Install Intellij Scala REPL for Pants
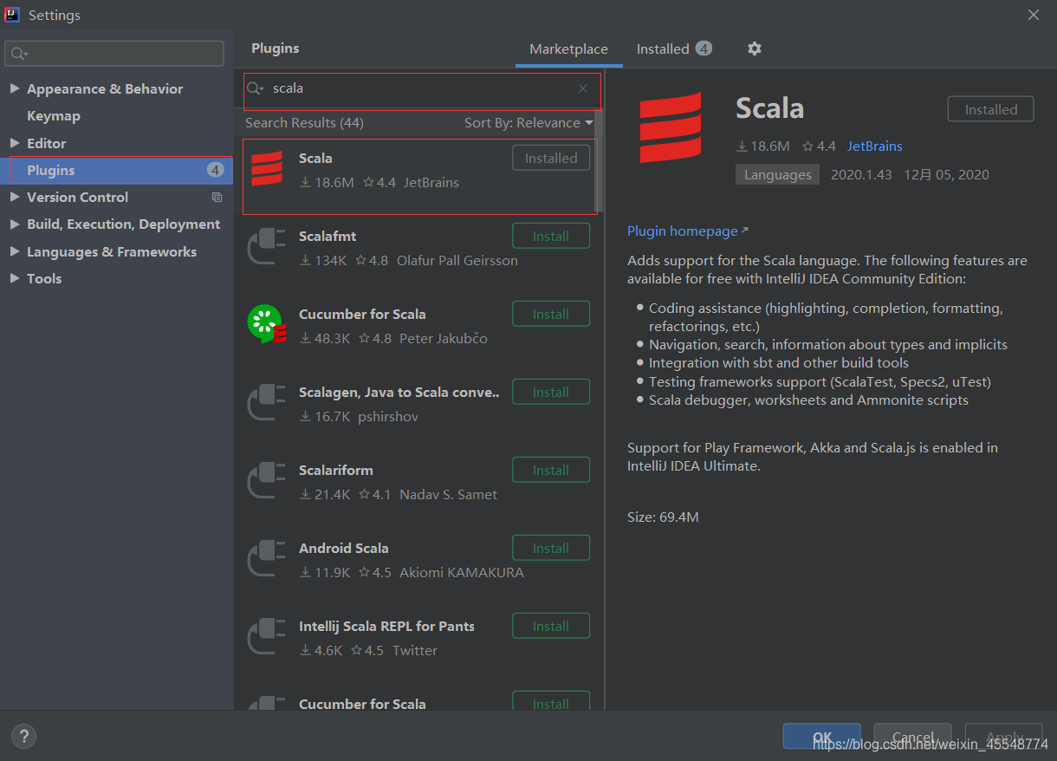The image size is (1057, 761). click(551, 626)
